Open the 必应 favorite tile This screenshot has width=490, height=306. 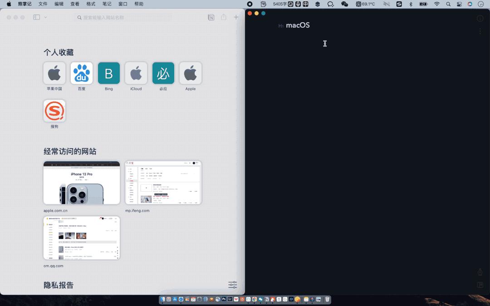163,73
